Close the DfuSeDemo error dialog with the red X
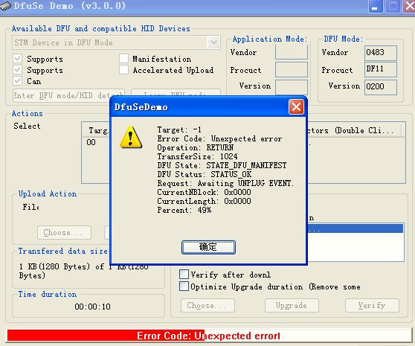The image size is (415, 346). click(296, 107)
